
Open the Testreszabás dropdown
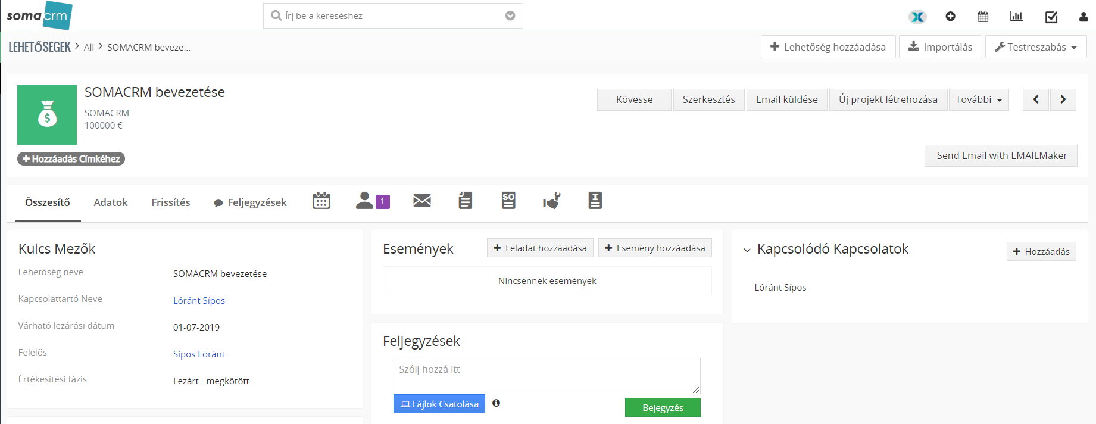pyautogui.click(x=1036, y=47)
